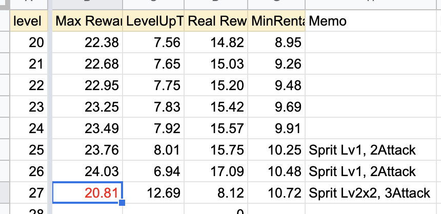
Task: Select Max Reward cell showing 24.03
Action: [88, 172]
